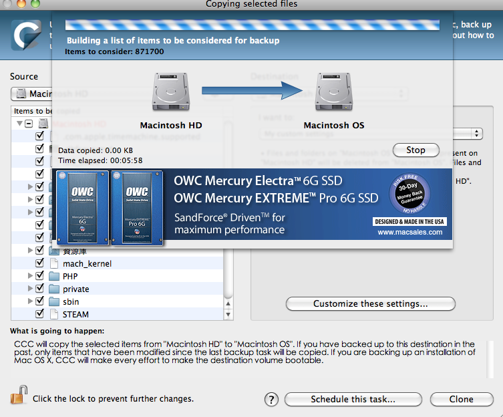Click the Macintosh OS destination drive icon
The width and height of the screenshot is (503, 417).
tap(333, 92)
